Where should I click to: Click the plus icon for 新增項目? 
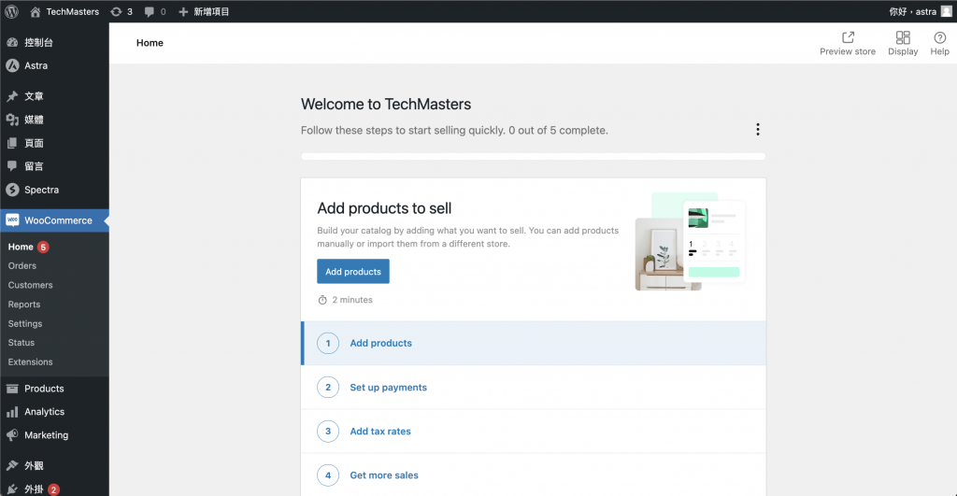[183, 11]
